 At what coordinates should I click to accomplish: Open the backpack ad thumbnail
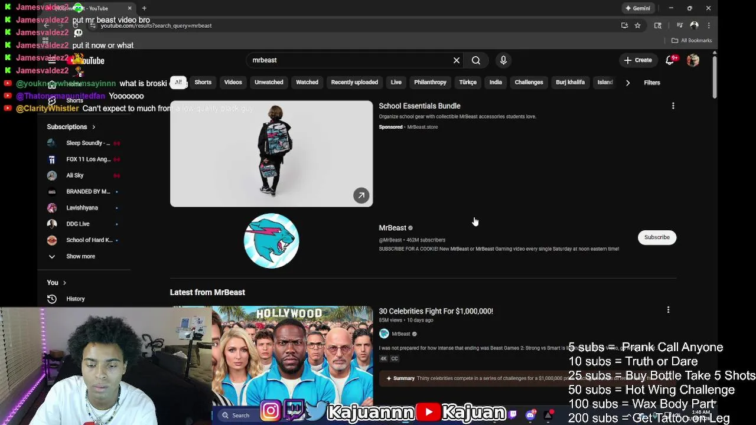[x=271, y=154]
